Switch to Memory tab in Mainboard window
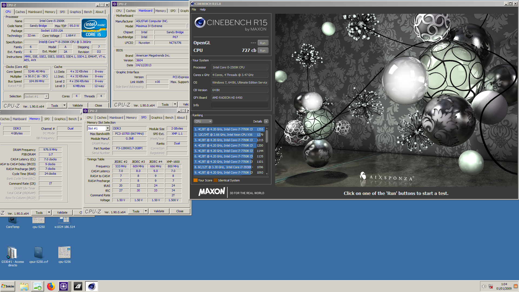 coord(161,11)
